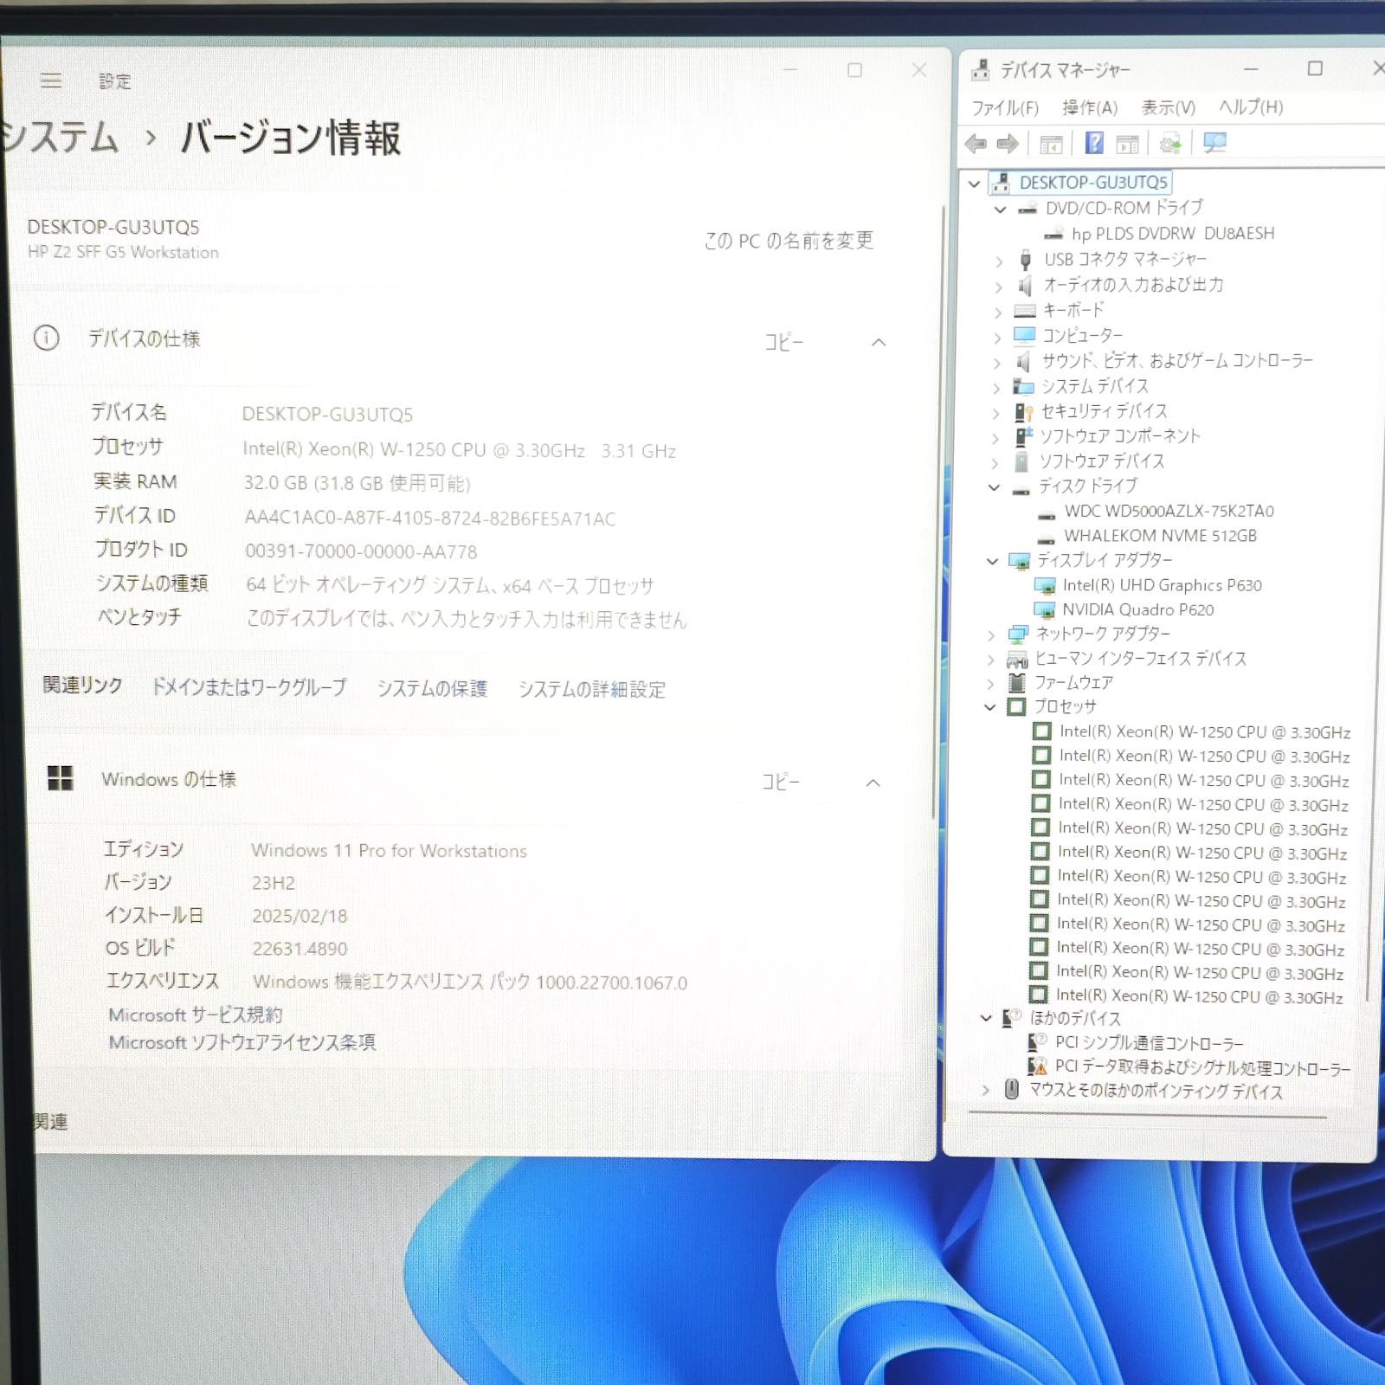Expand the システム デバイス node
The width and height of the screenshot is (1385, 1385).
[996, 388]
